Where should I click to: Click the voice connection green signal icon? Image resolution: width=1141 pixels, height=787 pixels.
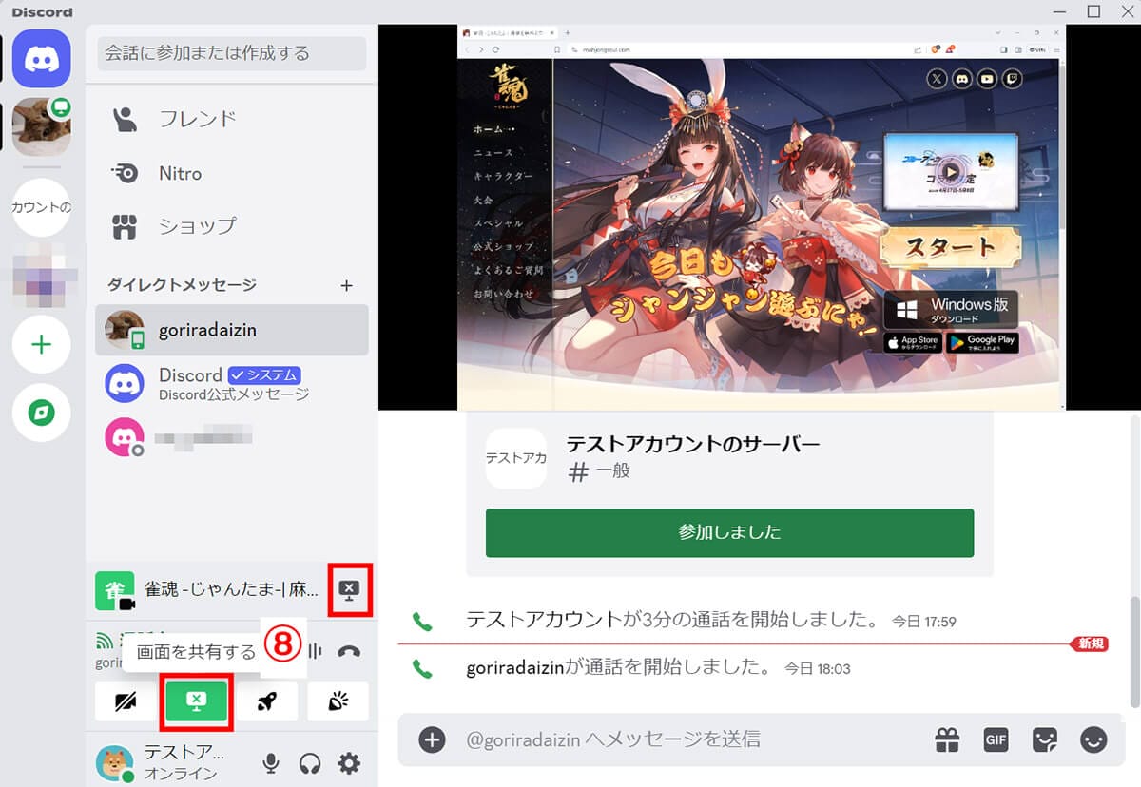point(103,639)
